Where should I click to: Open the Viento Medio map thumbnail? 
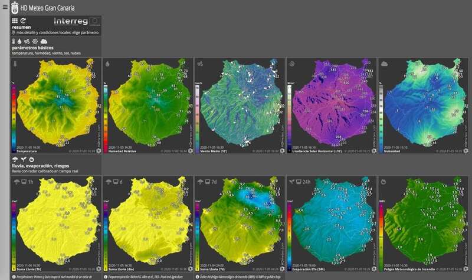coord(239,106)
